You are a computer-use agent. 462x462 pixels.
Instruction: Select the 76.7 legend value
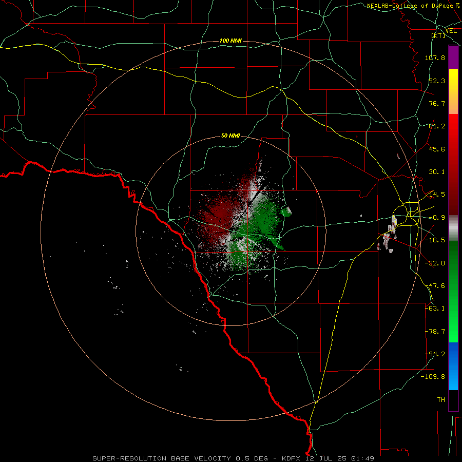(x=437, y=103)
